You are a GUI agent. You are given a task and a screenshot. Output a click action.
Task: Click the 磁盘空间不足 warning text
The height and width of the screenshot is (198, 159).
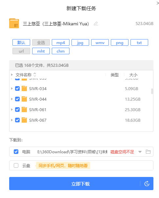tap(122, 152)
